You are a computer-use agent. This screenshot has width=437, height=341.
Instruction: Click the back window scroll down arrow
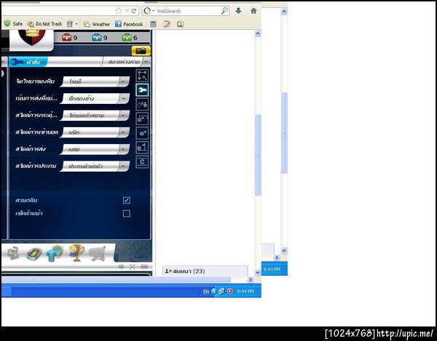tap(284, 251)
